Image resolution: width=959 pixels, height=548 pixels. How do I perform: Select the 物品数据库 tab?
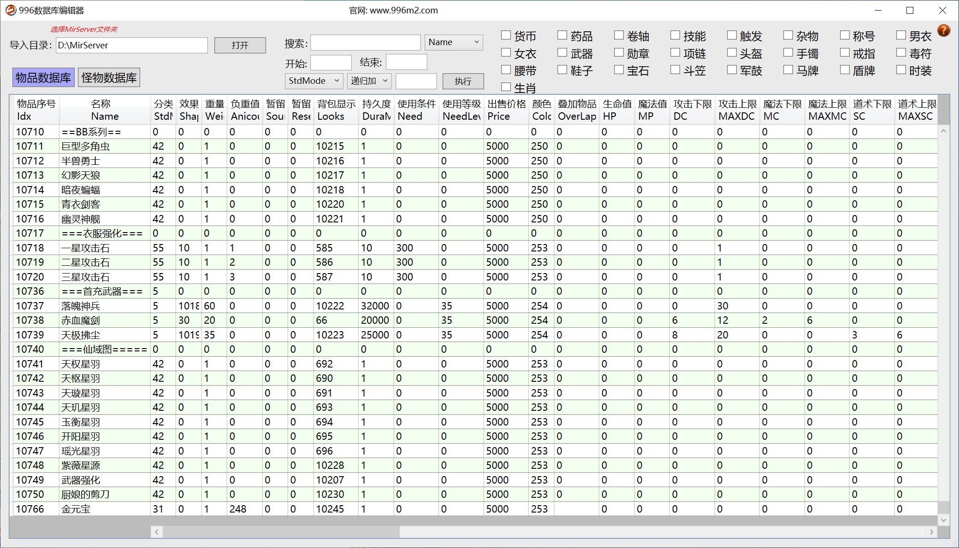(43, 78)
